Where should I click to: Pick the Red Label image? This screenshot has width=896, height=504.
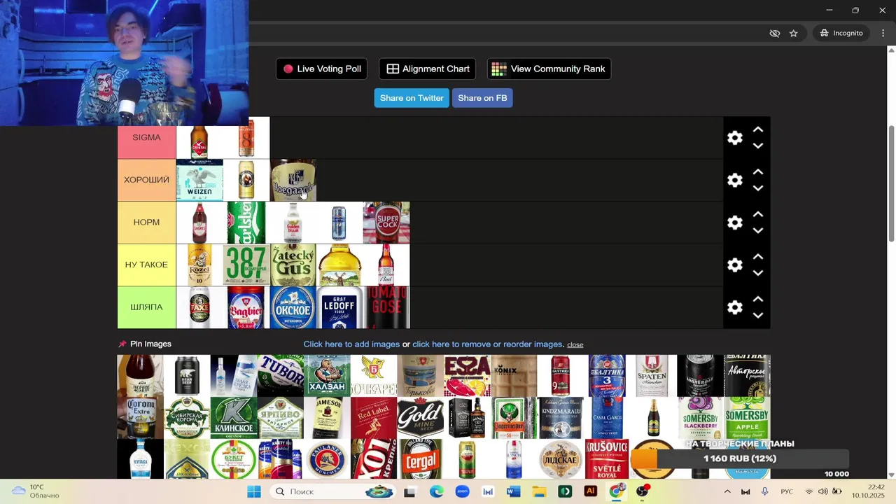pos(374,418)
